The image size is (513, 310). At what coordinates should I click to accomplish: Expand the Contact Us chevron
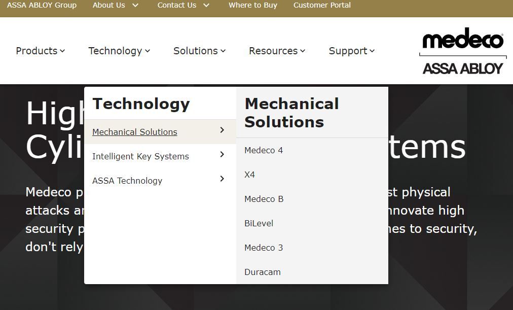click(x=206, y=5)
